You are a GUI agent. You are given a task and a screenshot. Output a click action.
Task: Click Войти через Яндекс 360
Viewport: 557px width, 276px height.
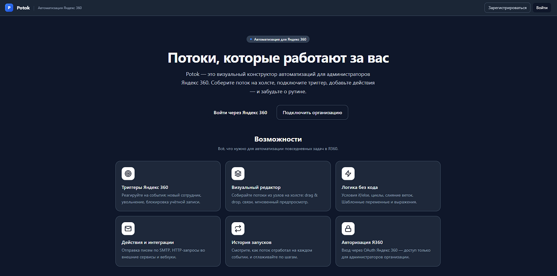coord(241,112)
